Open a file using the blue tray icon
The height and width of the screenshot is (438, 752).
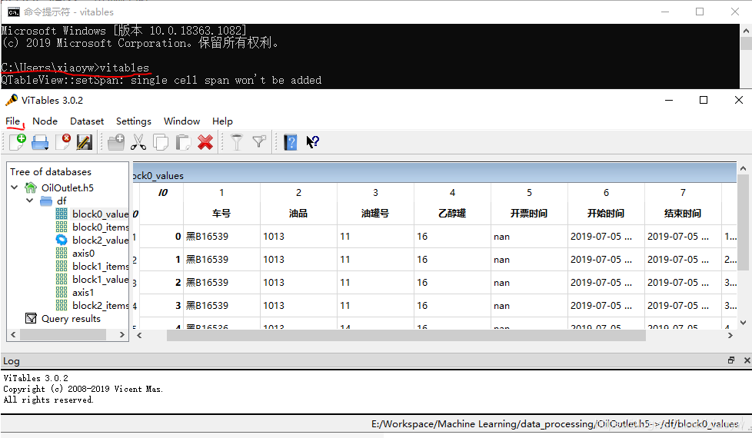pos(40,142)
